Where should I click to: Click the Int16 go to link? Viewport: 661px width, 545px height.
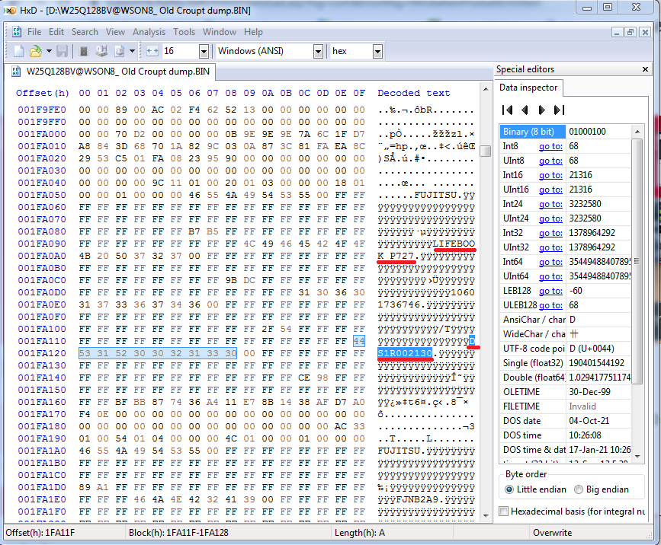(550, 175)
